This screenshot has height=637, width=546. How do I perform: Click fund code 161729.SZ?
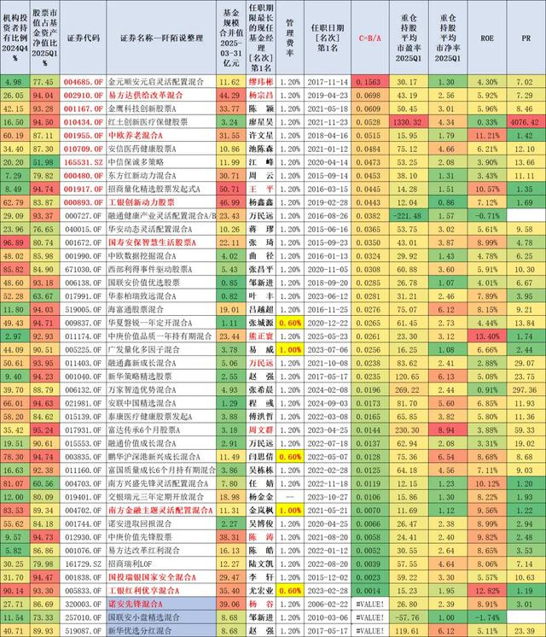84,564
